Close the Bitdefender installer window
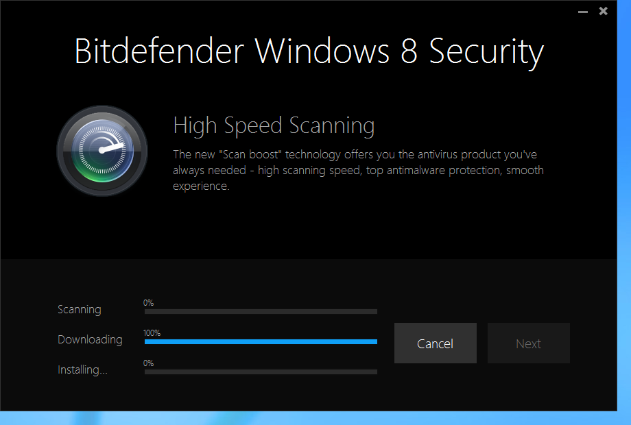Image resolution: width=631 pixels, height=425 pixels. point(603,11)
